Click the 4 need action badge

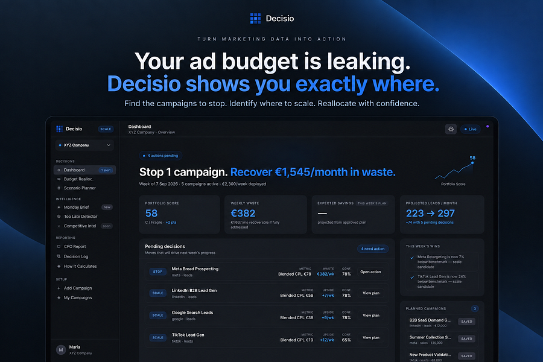[x=373, y=249]
